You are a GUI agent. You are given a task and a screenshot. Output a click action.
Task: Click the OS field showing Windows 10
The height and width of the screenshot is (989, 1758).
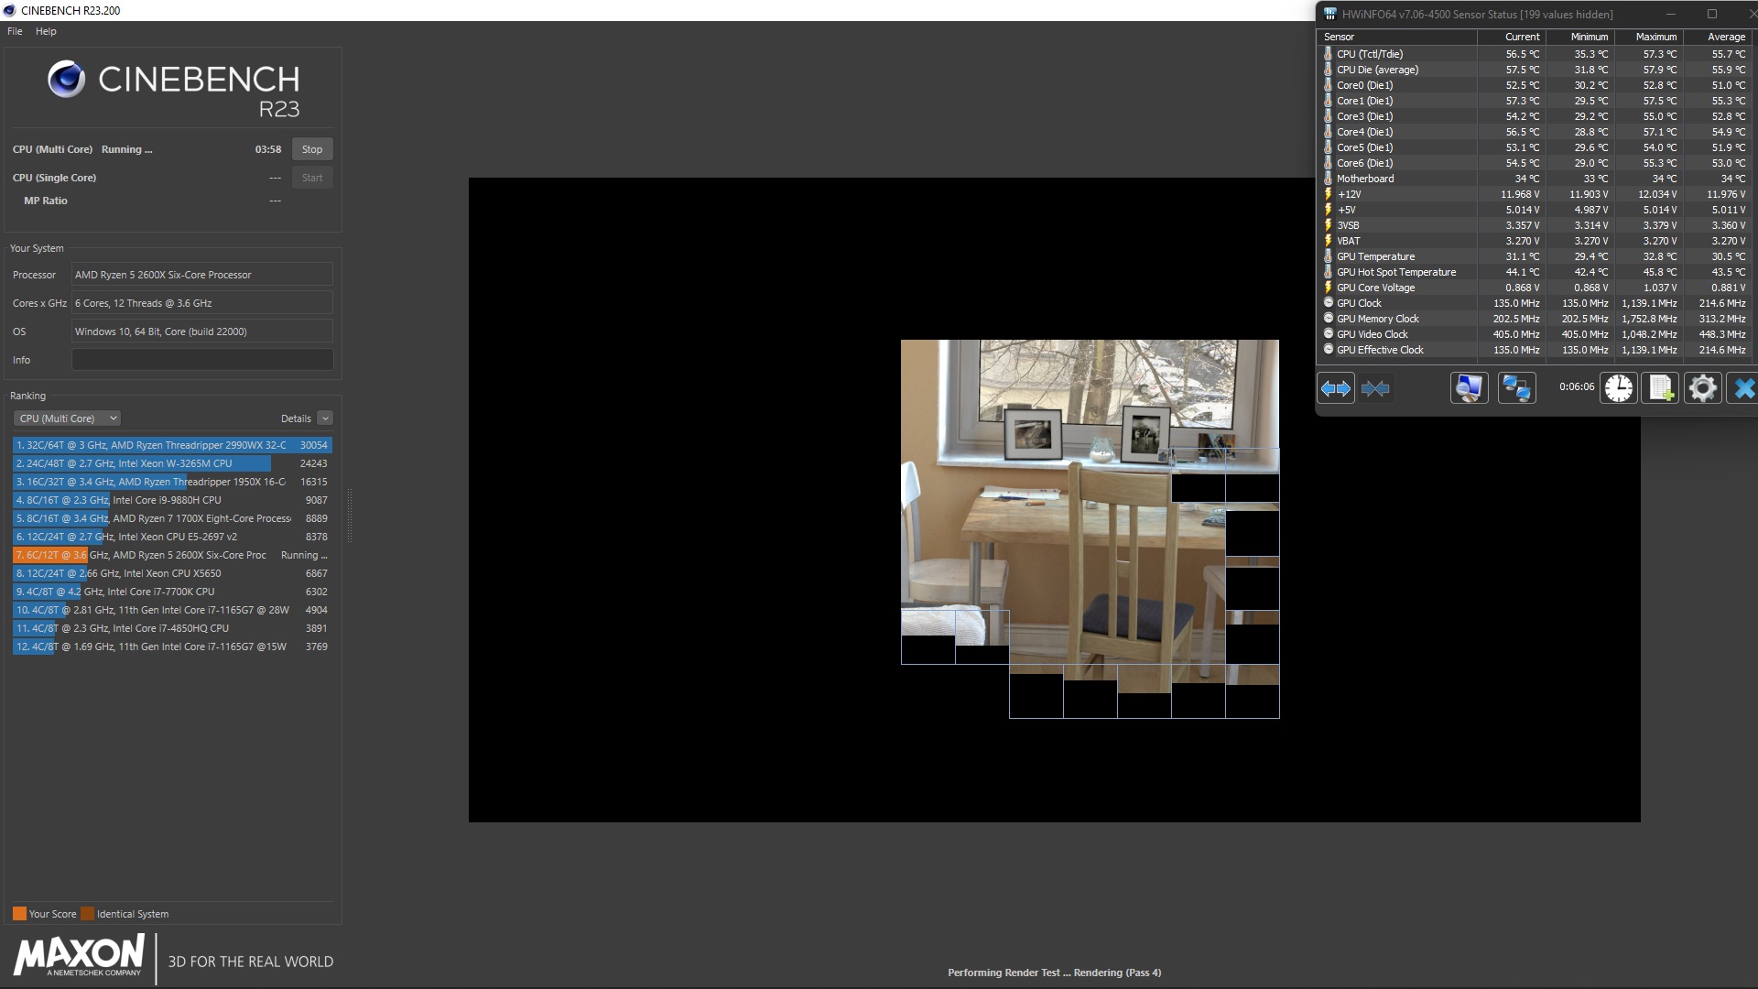[x=202, y=331]
